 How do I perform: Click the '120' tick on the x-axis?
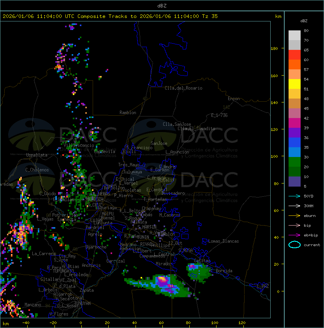(242, 323)
